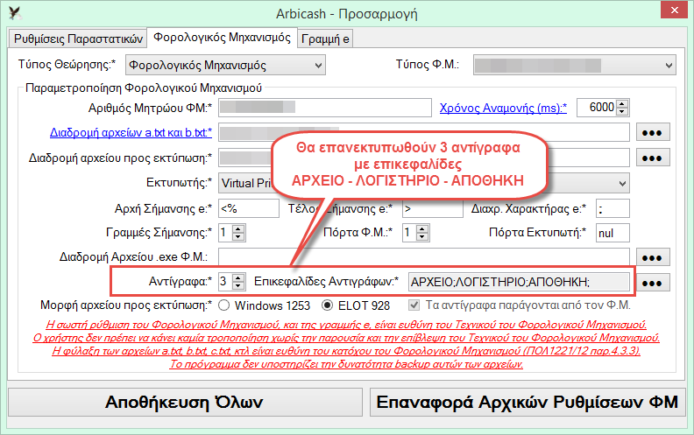Click Διαδρομή αρχείου προς εκτύπωση field
The height and width of the screenshot is (435, 694).
(x=423, y=158)
